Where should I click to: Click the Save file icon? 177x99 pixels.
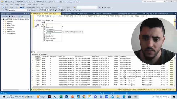pos(21,7)
